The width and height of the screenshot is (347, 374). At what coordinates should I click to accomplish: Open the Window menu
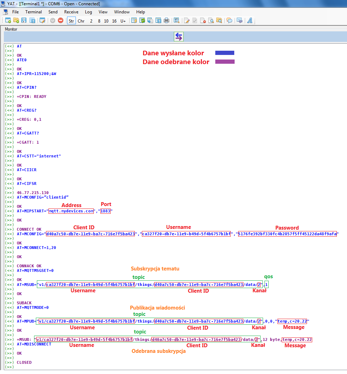click(x=122, y=12)
